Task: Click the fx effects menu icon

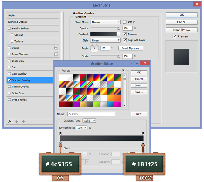Action: tap(10, 121)
